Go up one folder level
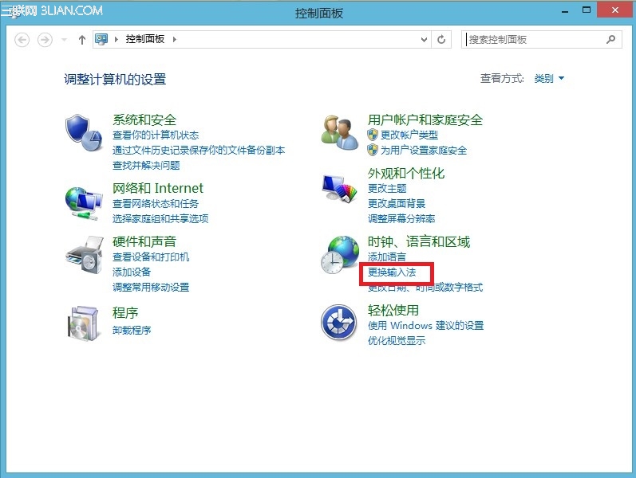636x478 pixels. [x=82, y=40]
